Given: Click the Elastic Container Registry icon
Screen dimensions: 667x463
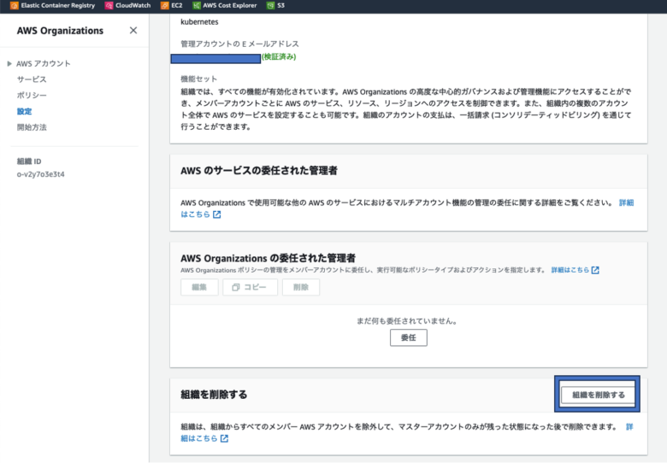Looking at the screenshot, I should (x=4, y=5).
